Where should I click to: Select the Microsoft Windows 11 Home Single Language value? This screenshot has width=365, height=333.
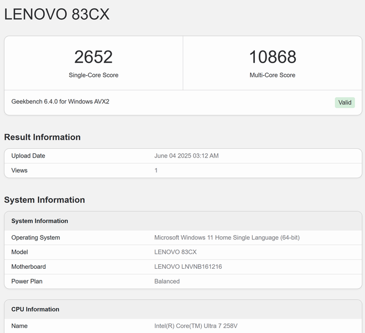pos(227,237)
